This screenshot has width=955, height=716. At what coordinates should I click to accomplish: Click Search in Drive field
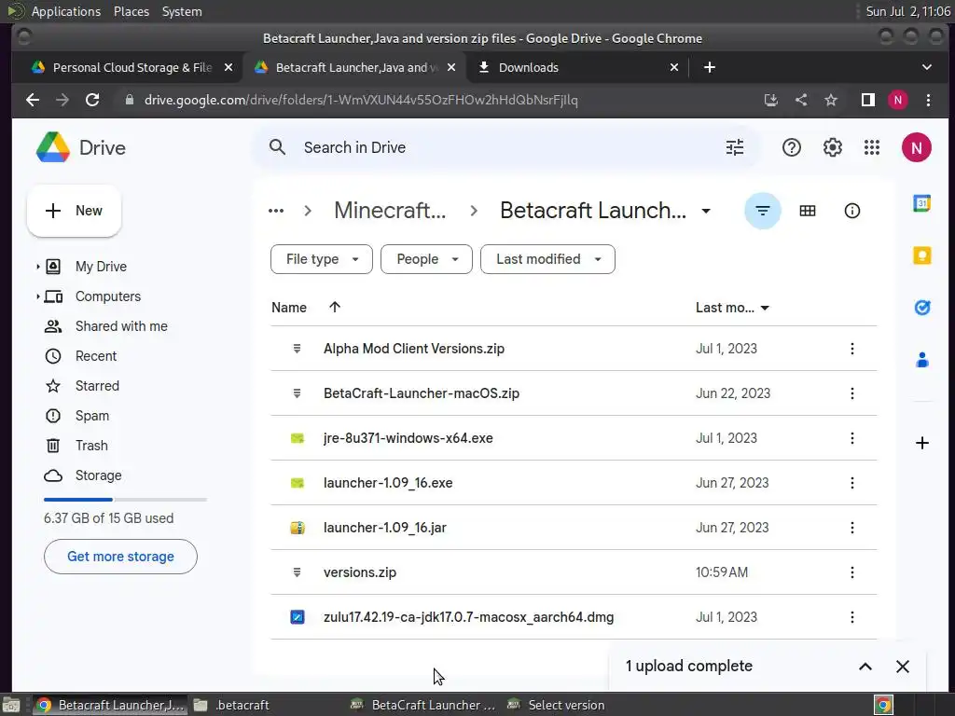[505, 147]
